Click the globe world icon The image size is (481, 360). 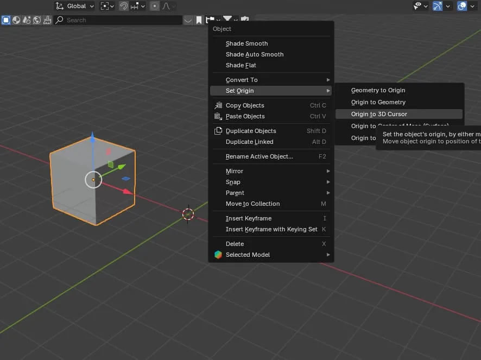pos(37,20)
